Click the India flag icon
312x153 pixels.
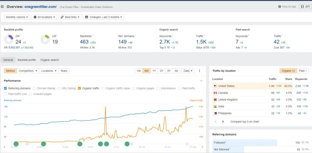[215, 106]
